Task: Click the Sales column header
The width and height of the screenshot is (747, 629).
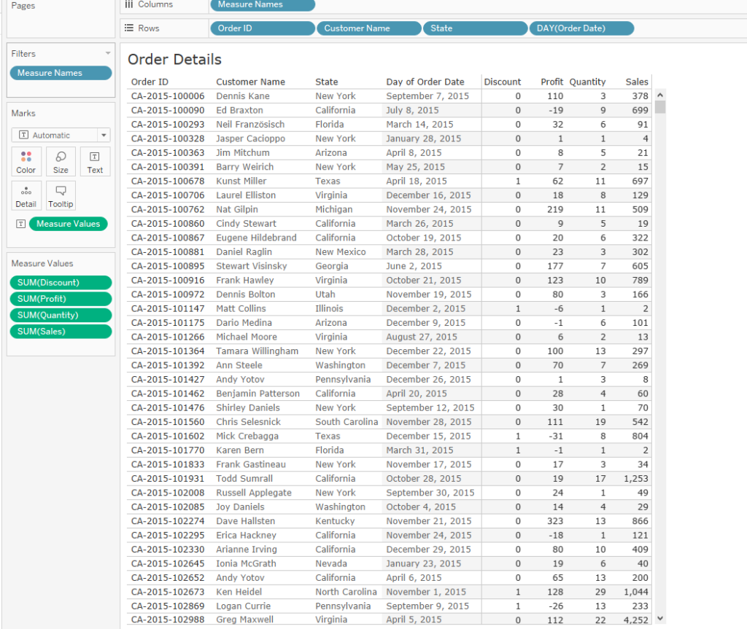Action: [637, 82]
